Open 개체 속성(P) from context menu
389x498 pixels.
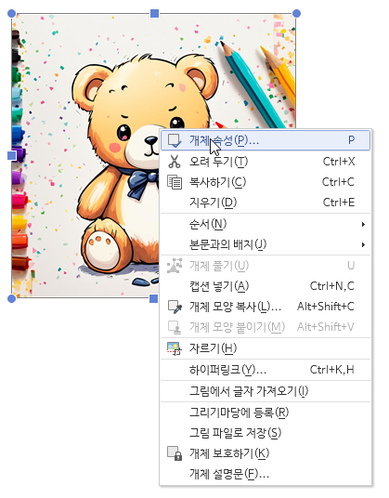(x=266, y=140)
